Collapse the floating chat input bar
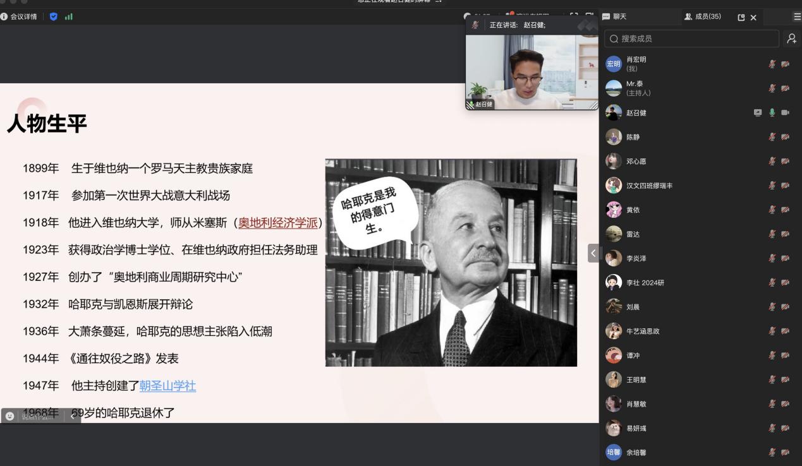 [72, 416]
